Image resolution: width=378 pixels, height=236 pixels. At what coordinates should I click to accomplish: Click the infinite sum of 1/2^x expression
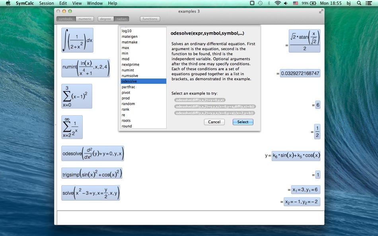[x=72, y=127]
